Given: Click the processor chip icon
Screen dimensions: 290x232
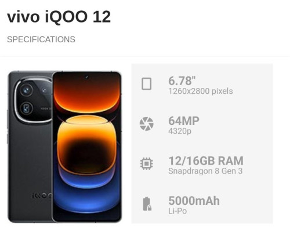Looking at the screenshot, I should click(146, 164).
